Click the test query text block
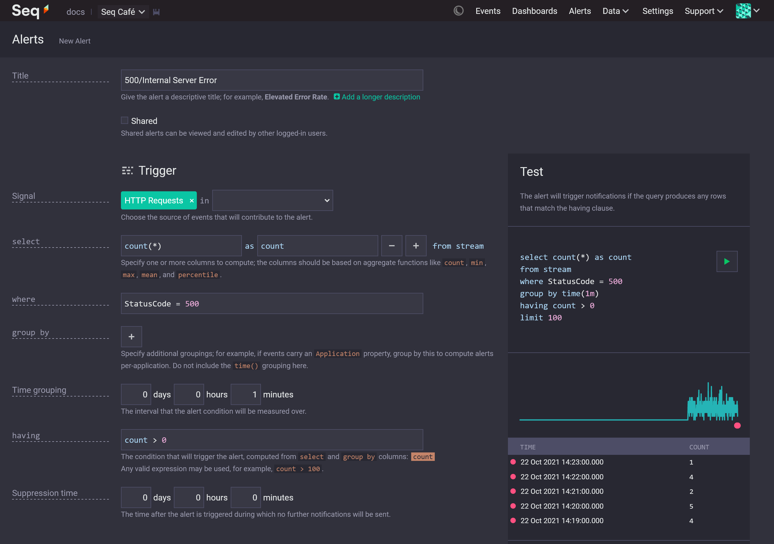Image resolution: width=774 pixels, height=544 pixels. pyautogui.click(x=575, y=287)
